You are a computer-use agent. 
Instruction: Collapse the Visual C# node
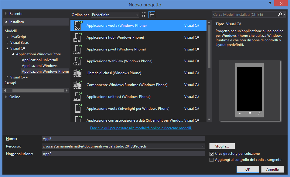tap(7, 48)
